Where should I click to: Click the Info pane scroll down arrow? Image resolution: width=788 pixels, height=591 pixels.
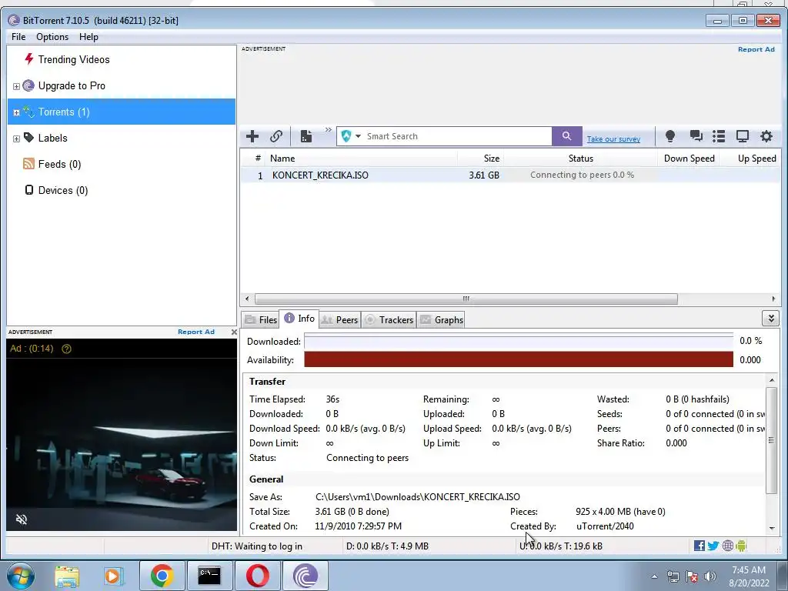[772, 528]
